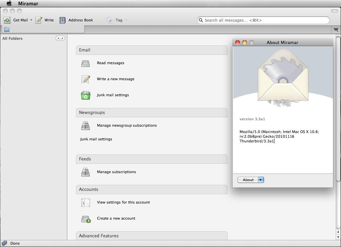Open the About dropdown in About Miramar

(x=251, y=180)
